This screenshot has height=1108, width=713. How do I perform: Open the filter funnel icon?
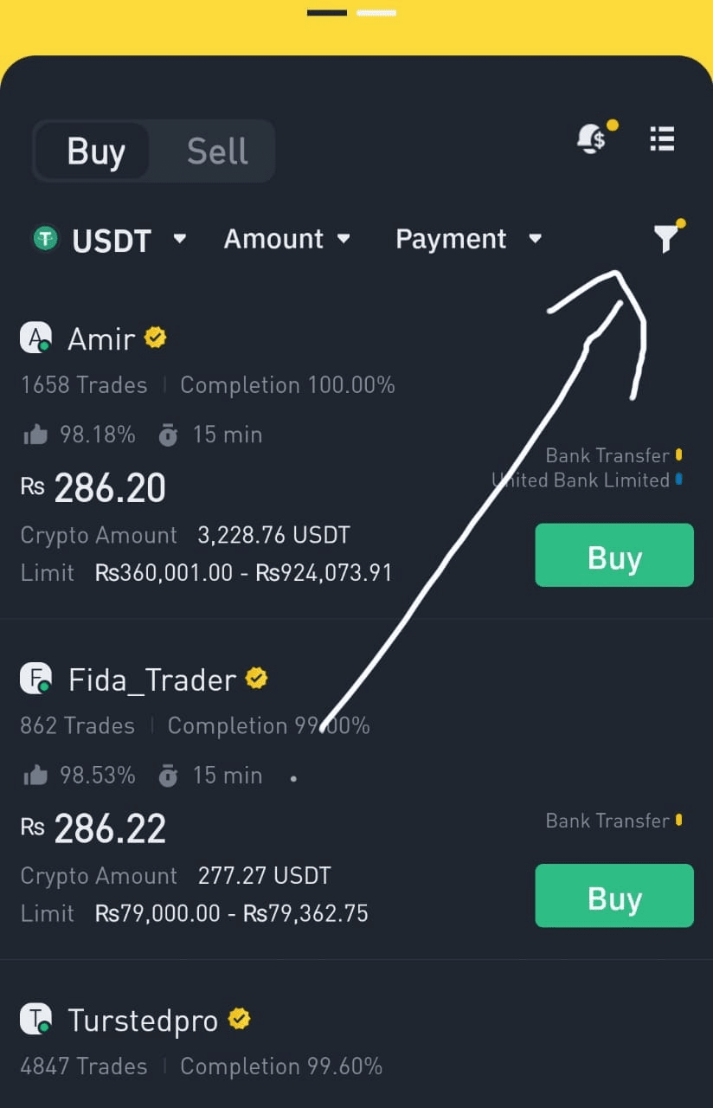click(666, 237)
